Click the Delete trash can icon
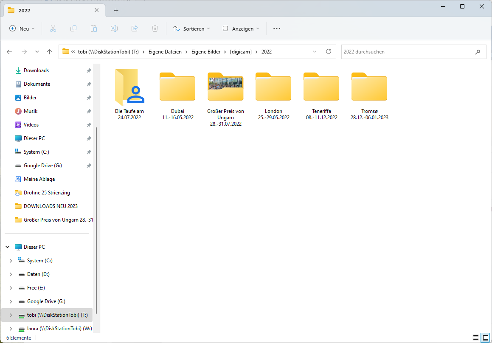The image size is (492, 343). [x=155, y=28]
